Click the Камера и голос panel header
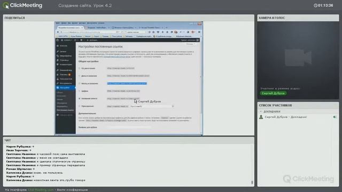This screenshot has height=192, width=342. tap(298, 18)
